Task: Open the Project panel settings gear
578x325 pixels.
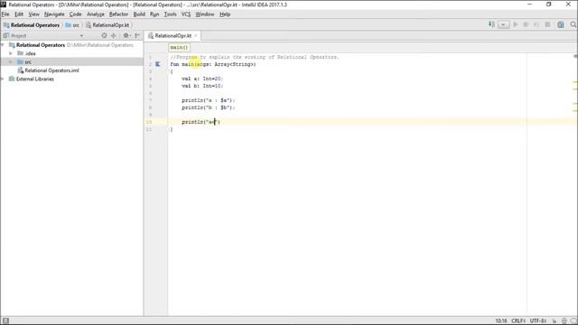Action: coord(126,35)
